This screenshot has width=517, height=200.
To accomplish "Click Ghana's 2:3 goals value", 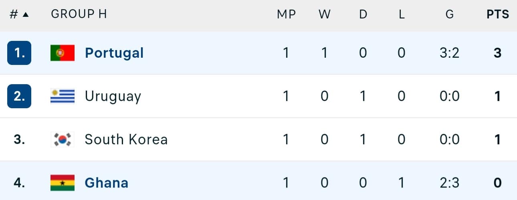I will pos(450,183).
